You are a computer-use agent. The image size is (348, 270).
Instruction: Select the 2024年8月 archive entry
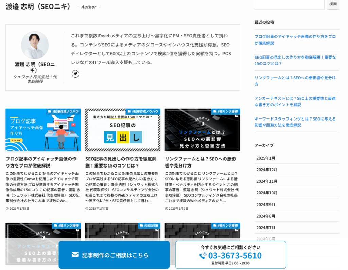265,216
